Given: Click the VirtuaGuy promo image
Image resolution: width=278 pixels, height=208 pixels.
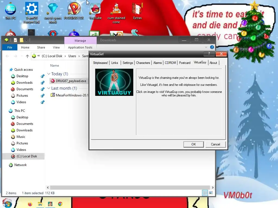Looking at the screenshot, I should [x=114, y=82].
